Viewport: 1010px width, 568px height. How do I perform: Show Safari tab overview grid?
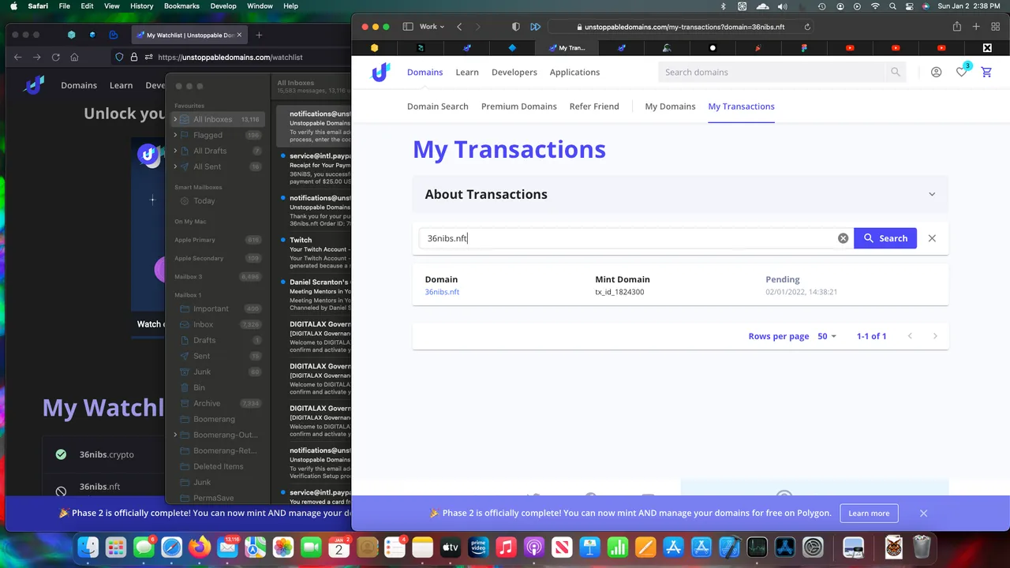(995, 26)
